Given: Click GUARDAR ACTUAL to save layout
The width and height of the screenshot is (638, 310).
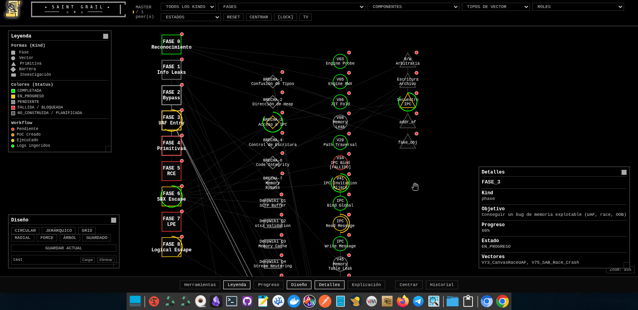Looking at the screenshot, I should click(x=64, y=248).
